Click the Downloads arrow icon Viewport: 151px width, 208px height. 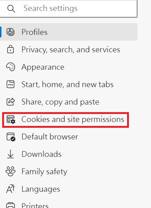(x=11, y=154)
